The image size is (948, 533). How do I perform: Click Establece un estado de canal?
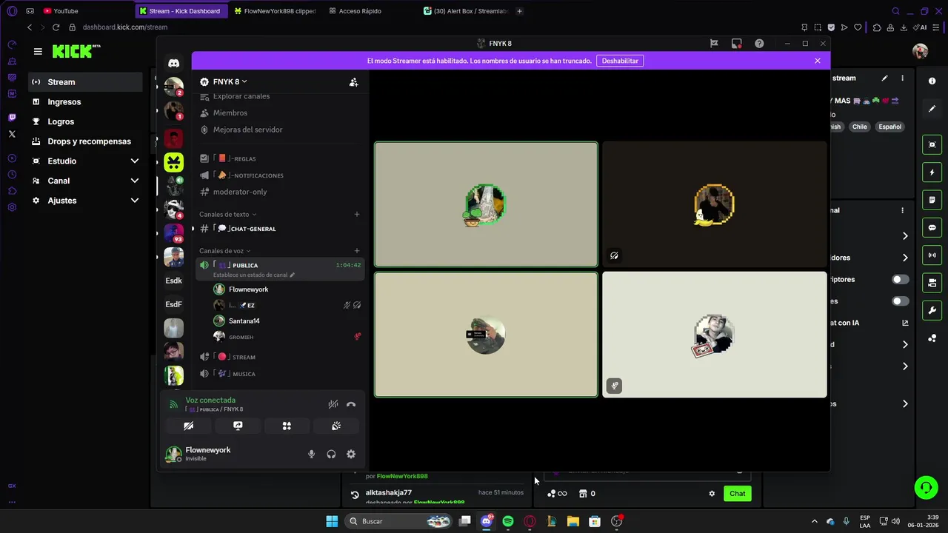pos(254,275)
